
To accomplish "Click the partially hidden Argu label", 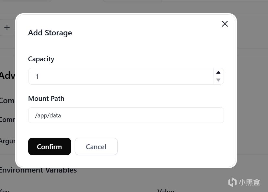I will (x=7, y=141).
